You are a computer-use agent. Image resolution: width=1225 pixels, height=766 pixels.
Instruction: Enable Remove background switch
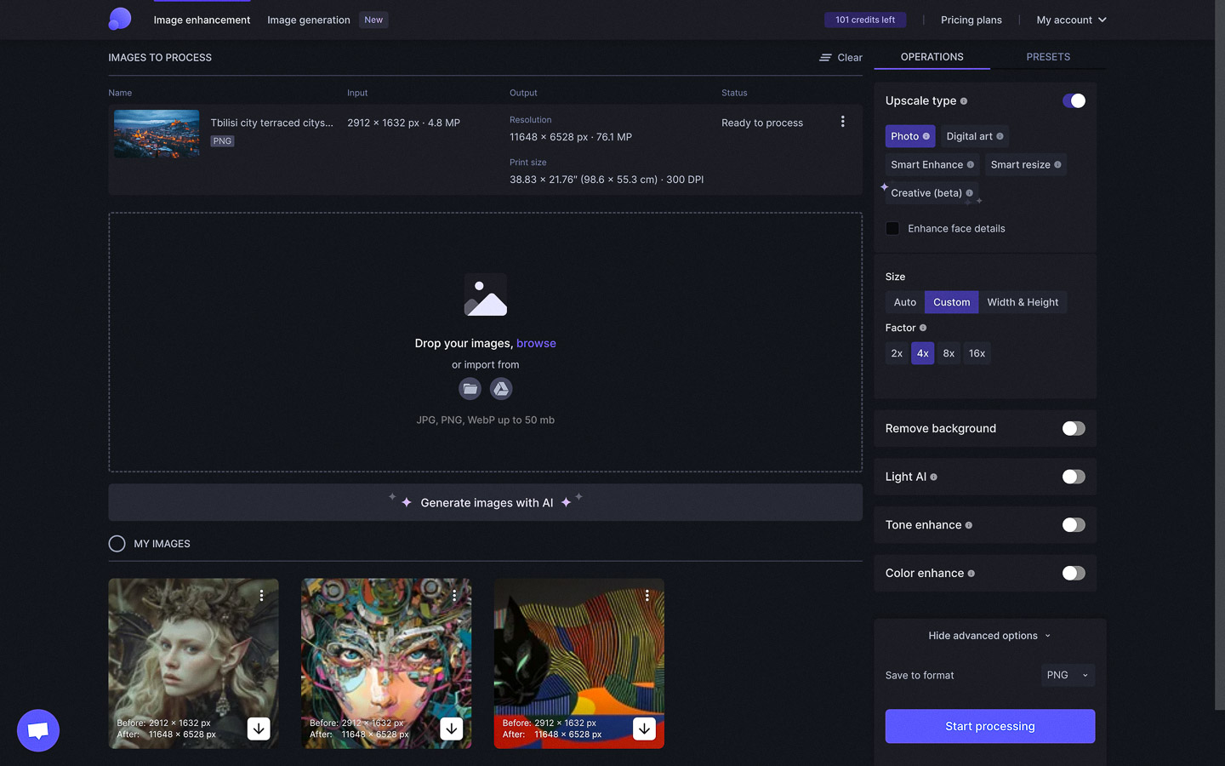coord(1074,428)
